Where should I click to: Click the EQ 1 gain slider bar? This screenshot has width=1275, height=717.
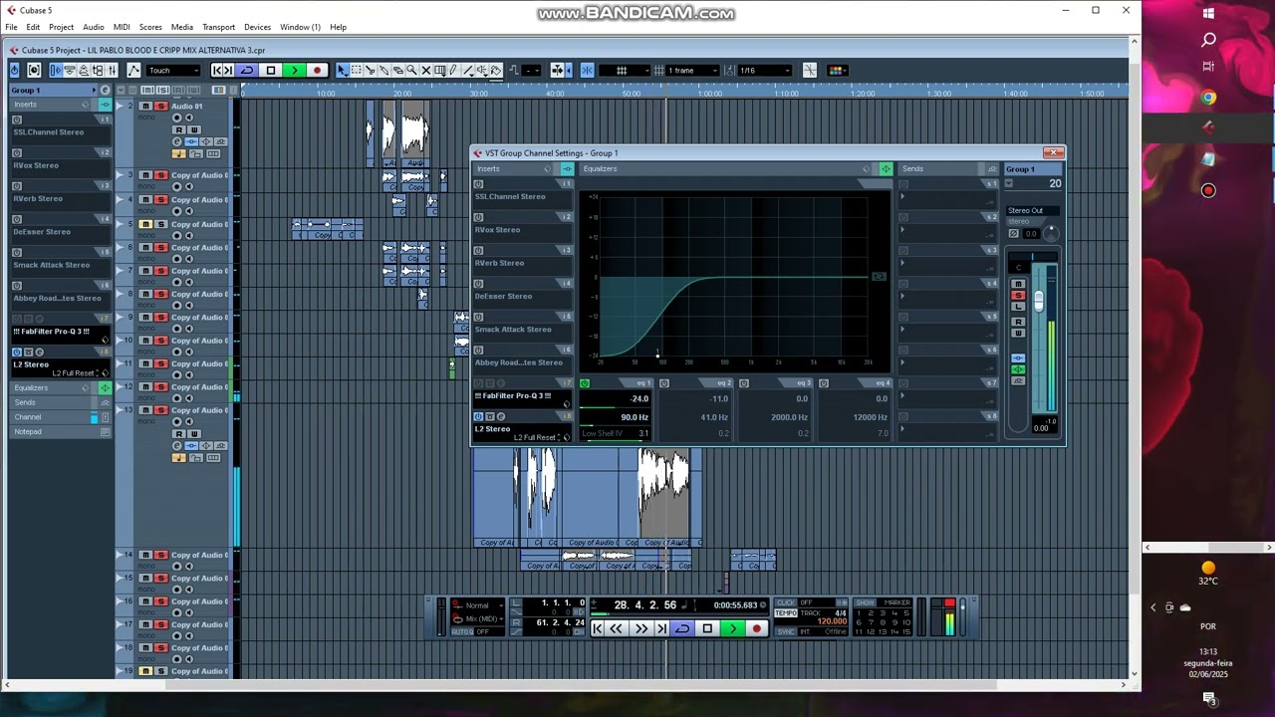[616, 407]
